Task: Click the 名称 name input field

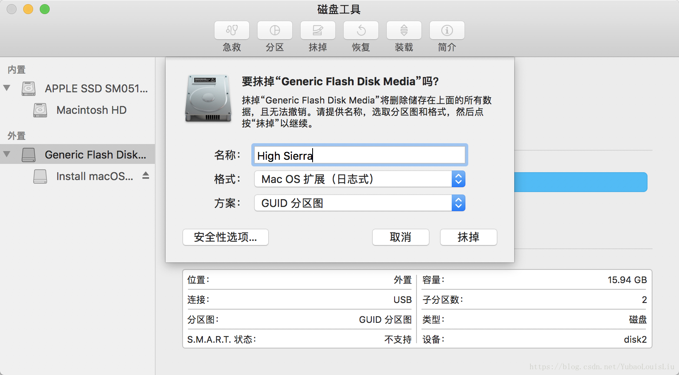Action: pyautogui.click(x=359, y=155)
